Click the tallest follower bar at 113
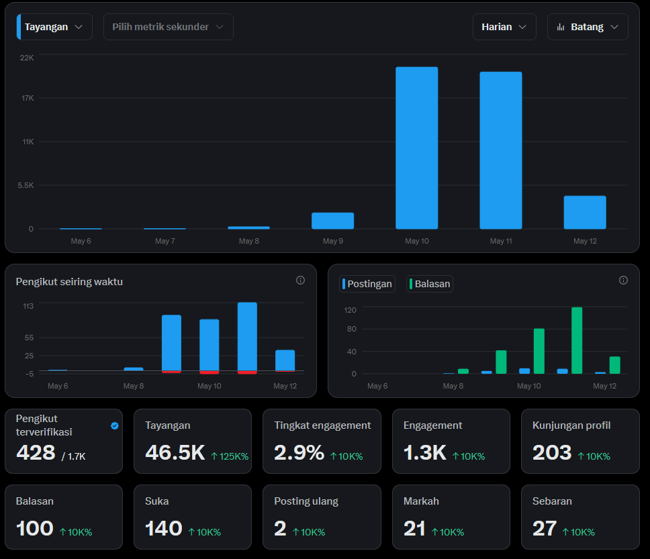The width and height of the screenshot is (650, 559). click(248, 336)
